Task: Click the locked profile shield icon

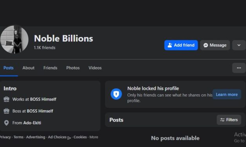Action: click(116, 94)
